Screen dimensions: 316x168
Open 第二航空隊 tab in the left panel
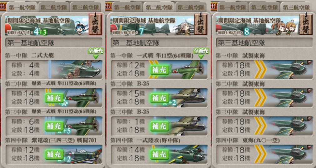(54, 8)
